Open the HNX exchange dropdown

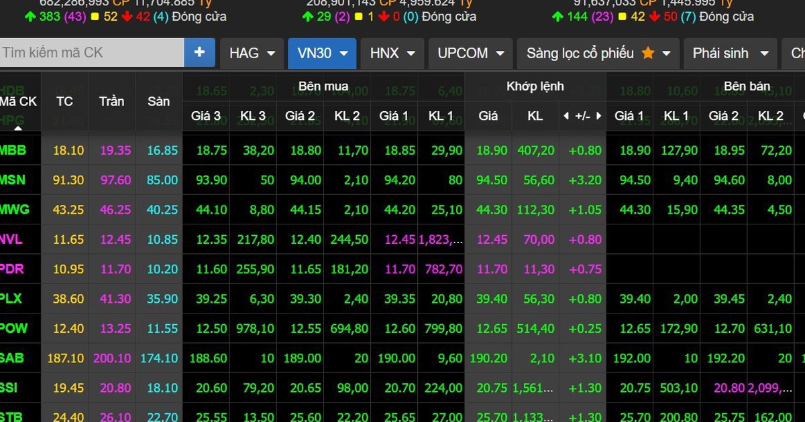pyautogui.click(x=392, y=53)
